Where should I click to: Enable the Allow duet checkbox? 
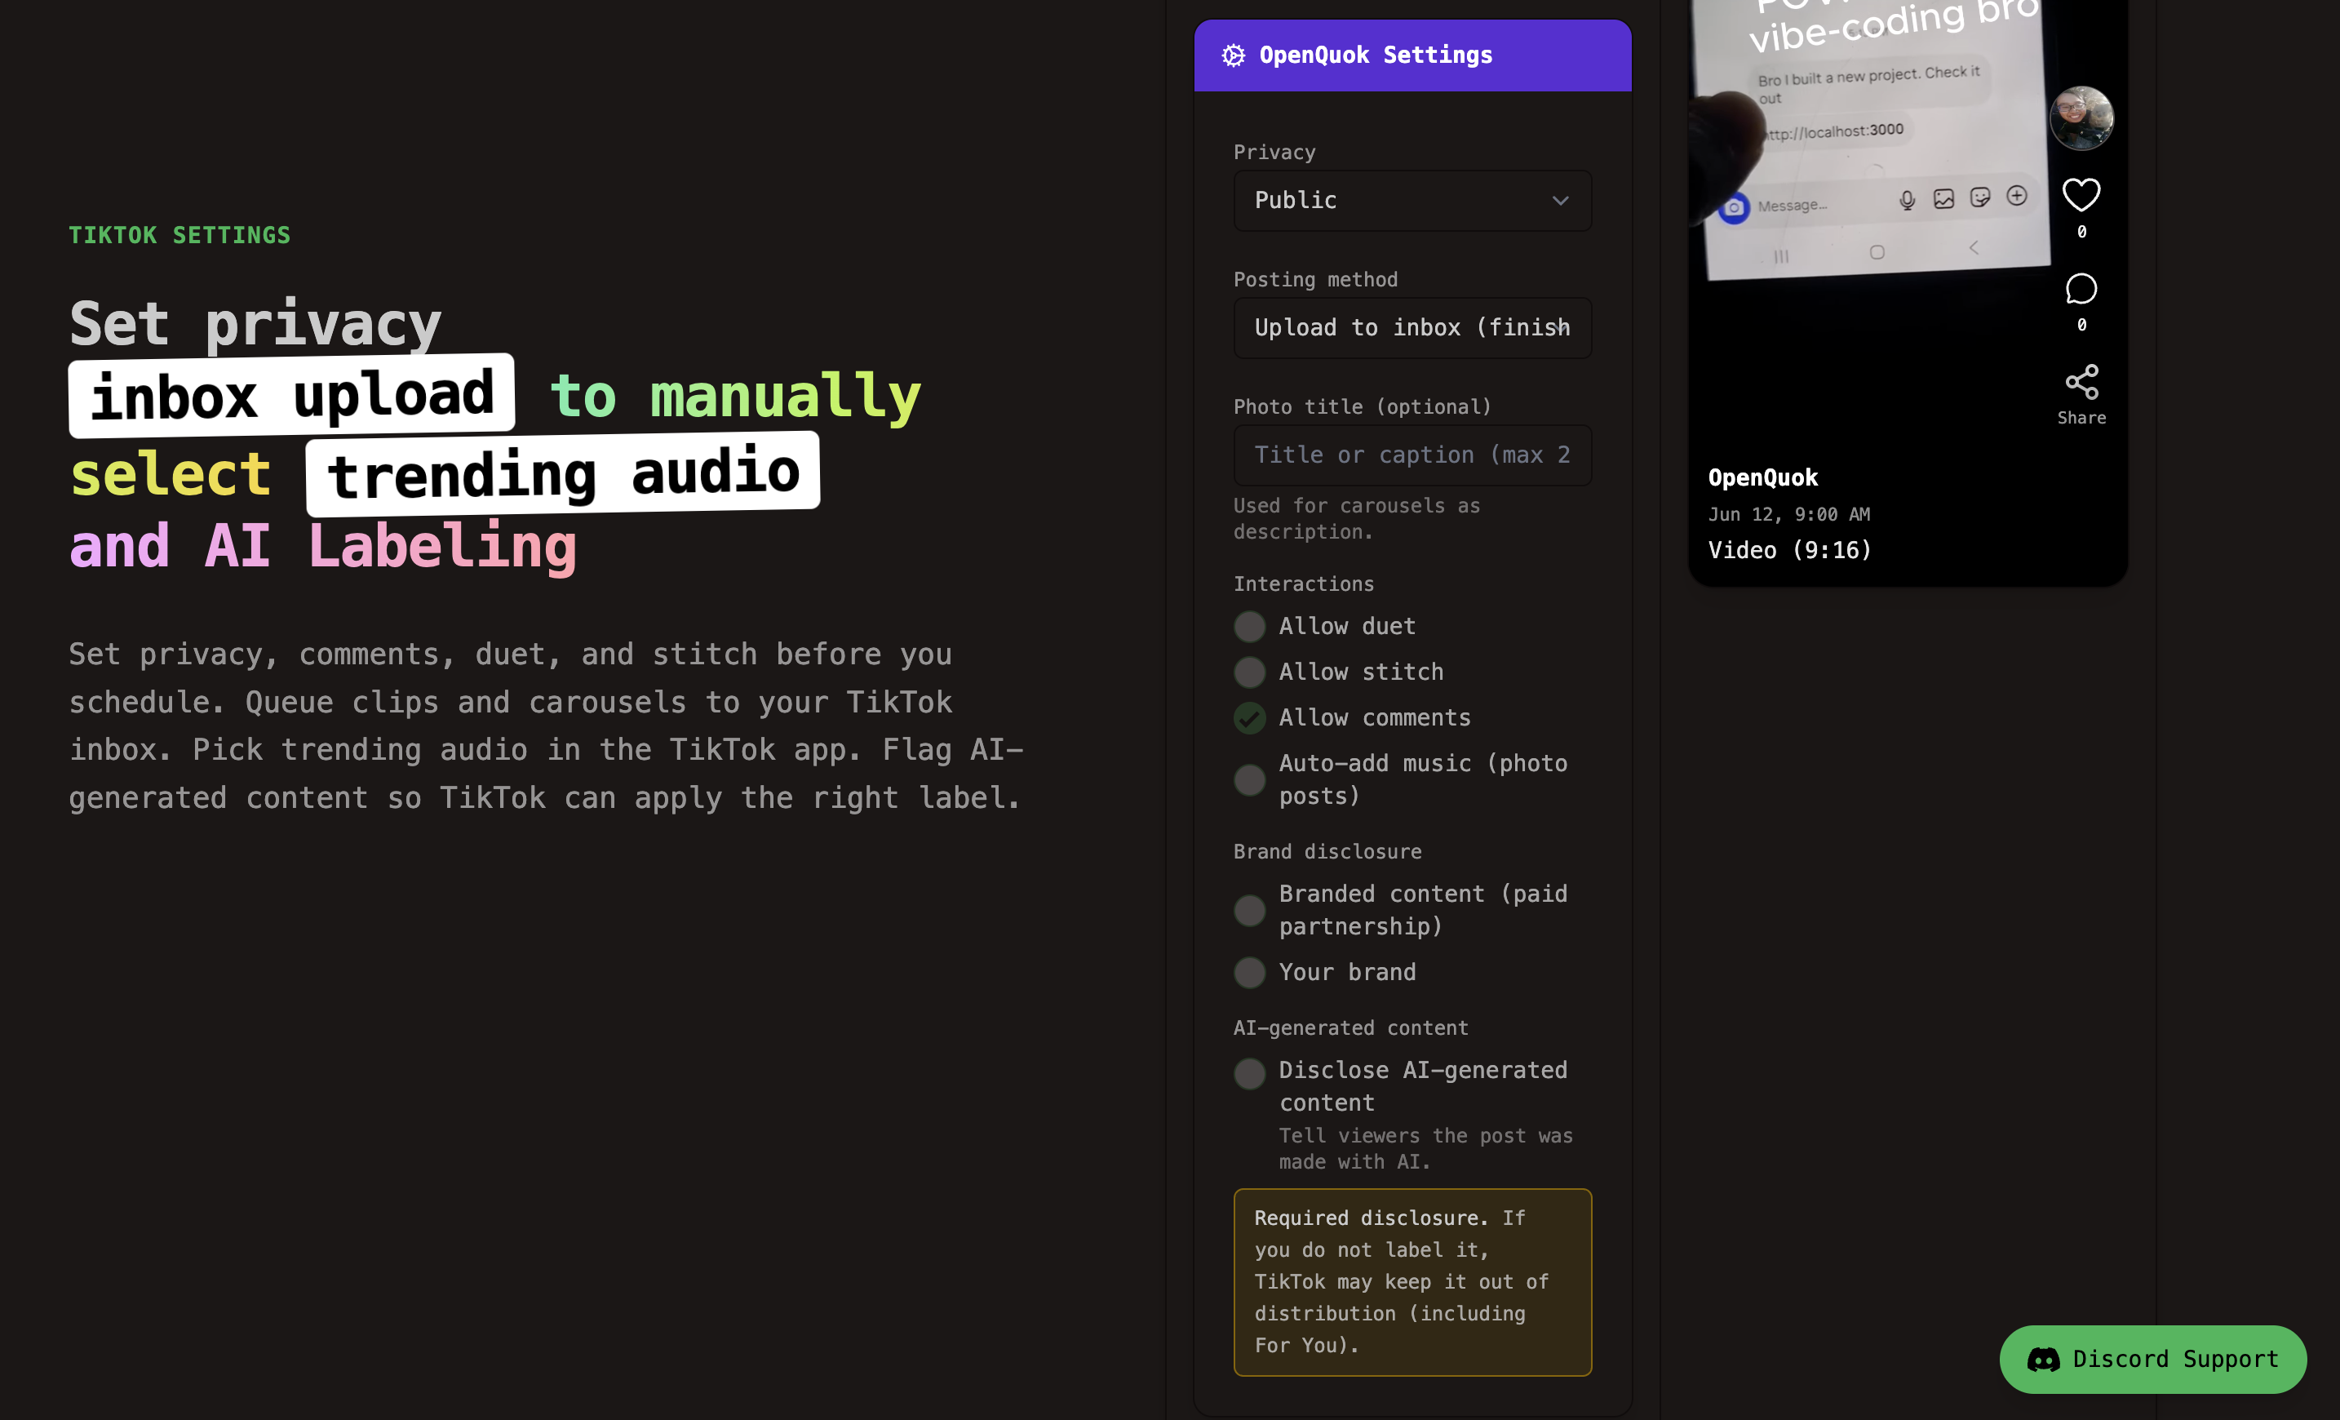(x=1249, y=627)
